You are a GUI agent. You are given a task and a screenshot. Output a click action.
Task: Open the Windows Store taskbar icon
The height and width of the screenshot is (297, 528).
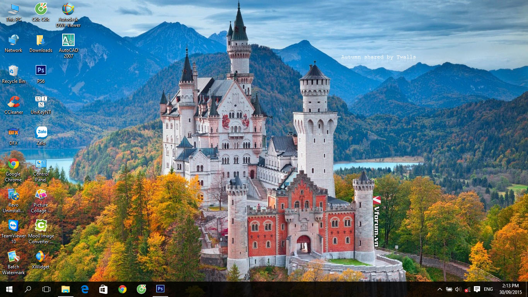[x=104, y=289]
